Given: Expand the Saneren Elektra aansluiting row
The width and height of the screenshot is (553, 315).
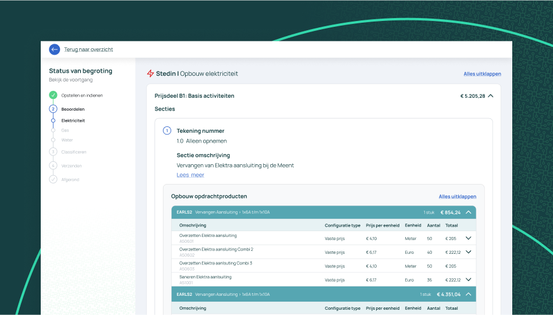Looking at the screenshot, I should tap(469, 279).
